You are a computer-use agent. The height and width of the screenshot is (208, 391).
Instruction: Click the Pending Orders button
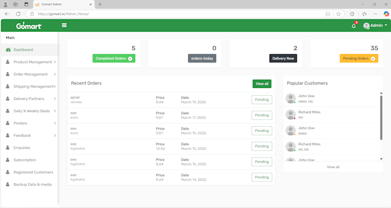click(x=359, y=58)
